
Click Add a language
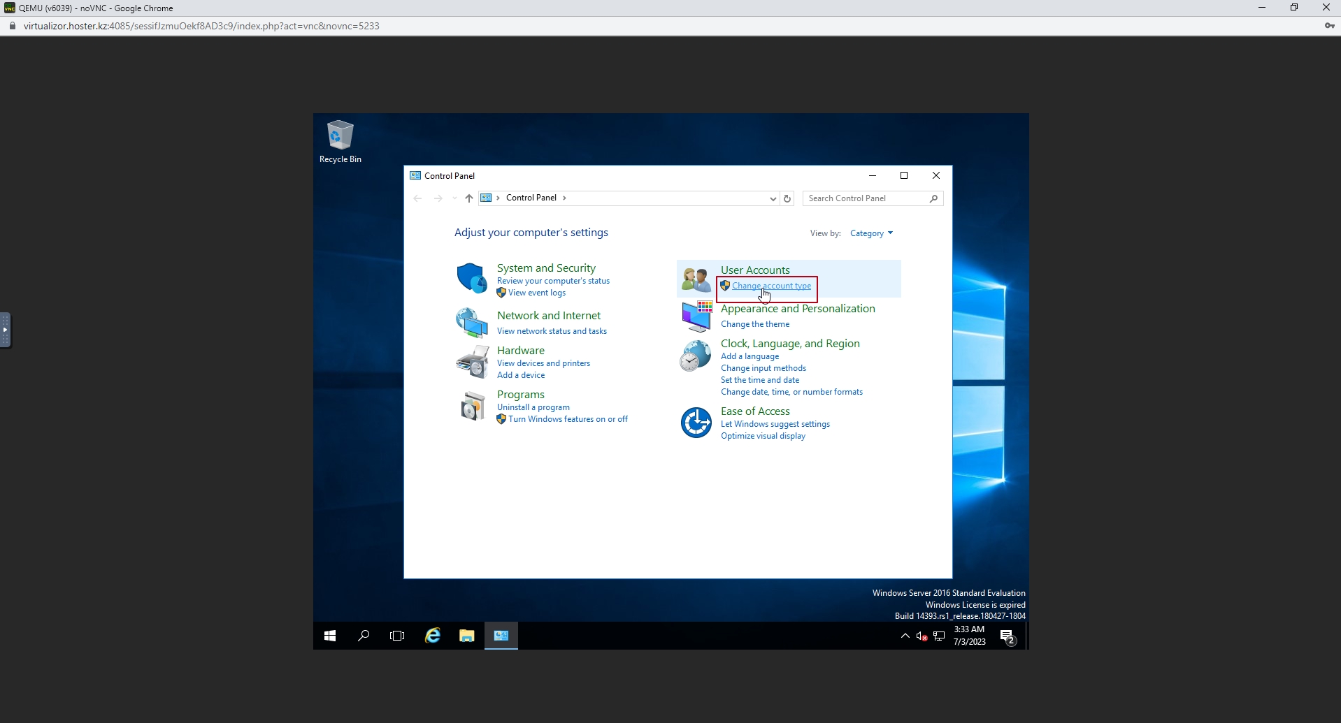(750, 356)
